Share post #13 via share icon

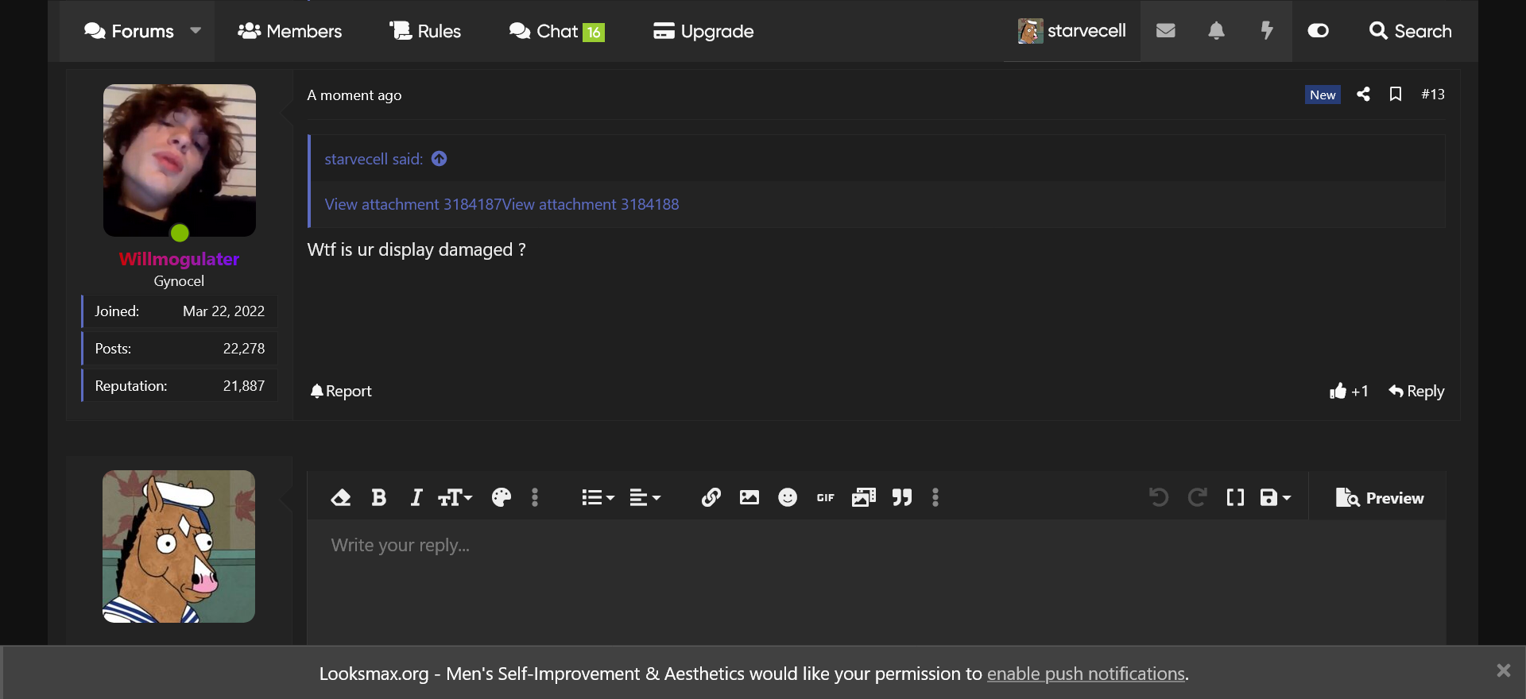point(1363,95)
